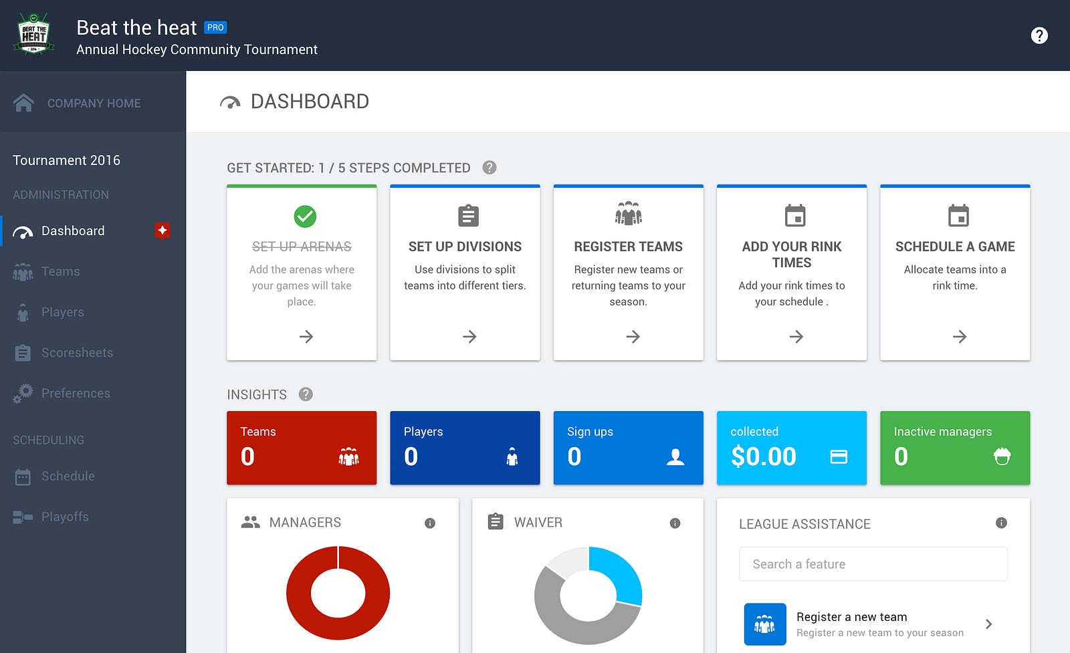Viewport: 1070px width, 653px height.
Task: Expand Register a new team chevron
Action: click(x=988, y=624)
